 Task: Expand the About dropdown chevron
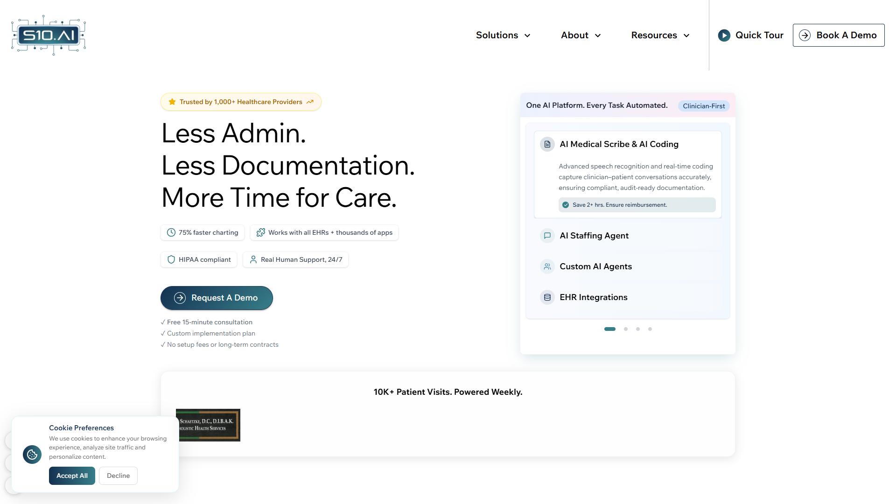pos(598,35)
